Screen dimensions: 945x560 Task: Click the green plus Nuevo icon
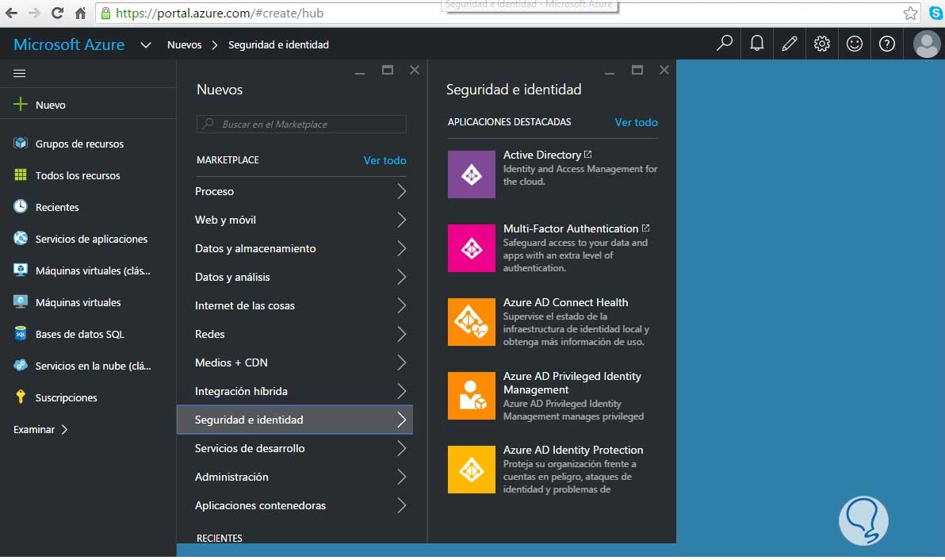tap(21, 104)
